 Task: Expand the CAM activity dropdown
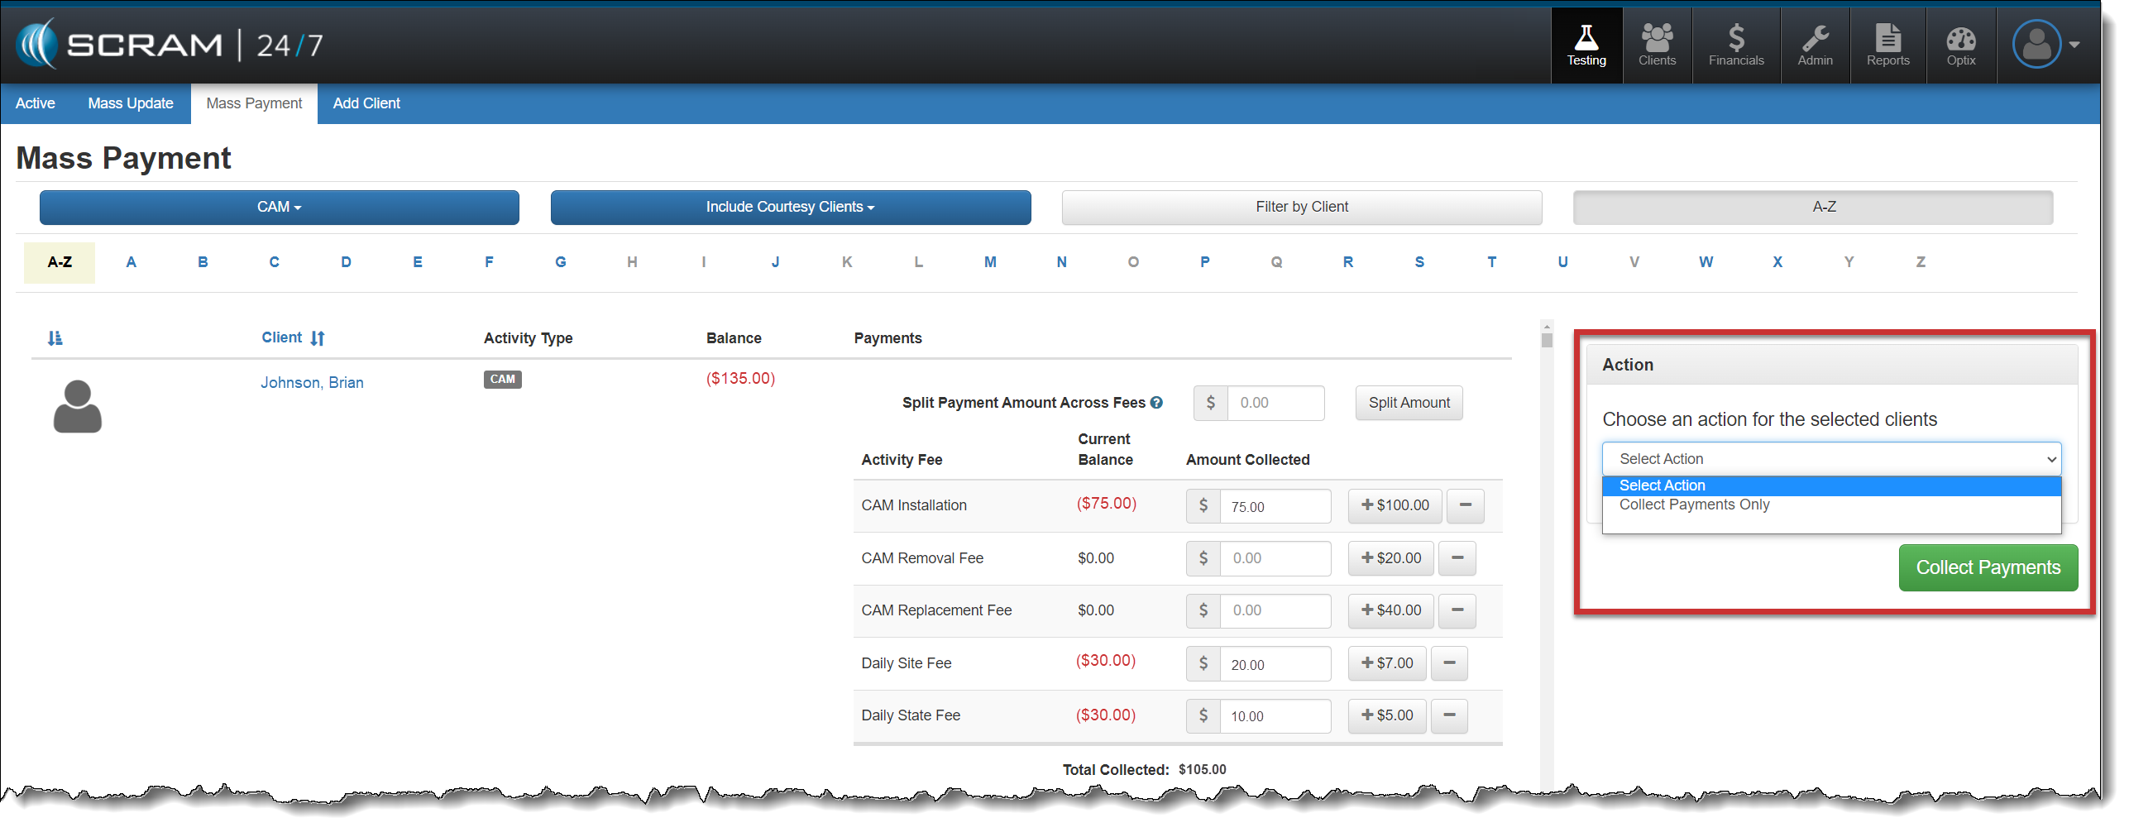(279, 207)
